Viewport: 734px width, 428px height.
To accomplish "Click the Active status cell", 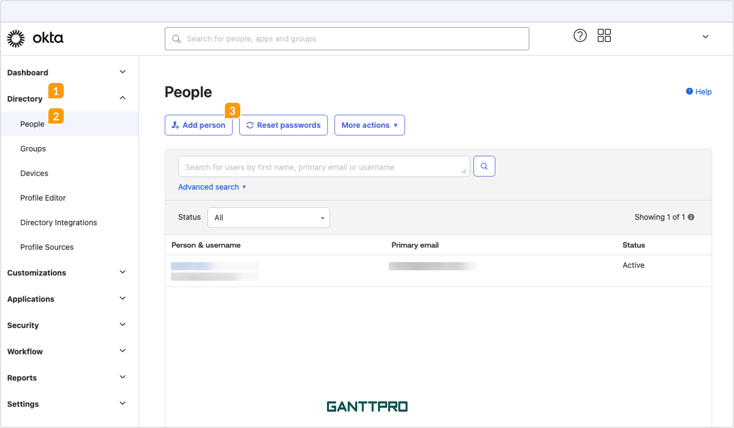I will pos(633,265).
